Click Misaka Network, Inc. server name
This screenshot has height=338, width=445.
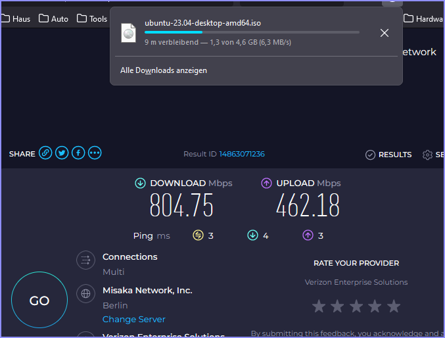pos(147,290)
